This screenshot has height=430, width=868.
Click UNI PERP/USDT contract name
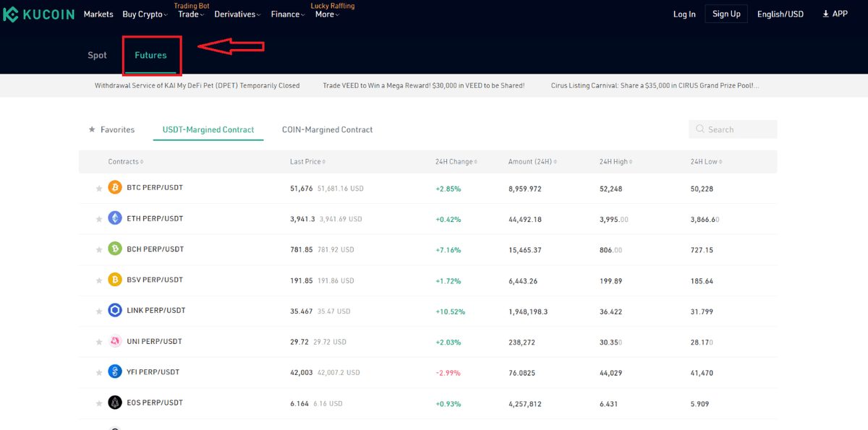pyautogui.click(x=154, y=341)
